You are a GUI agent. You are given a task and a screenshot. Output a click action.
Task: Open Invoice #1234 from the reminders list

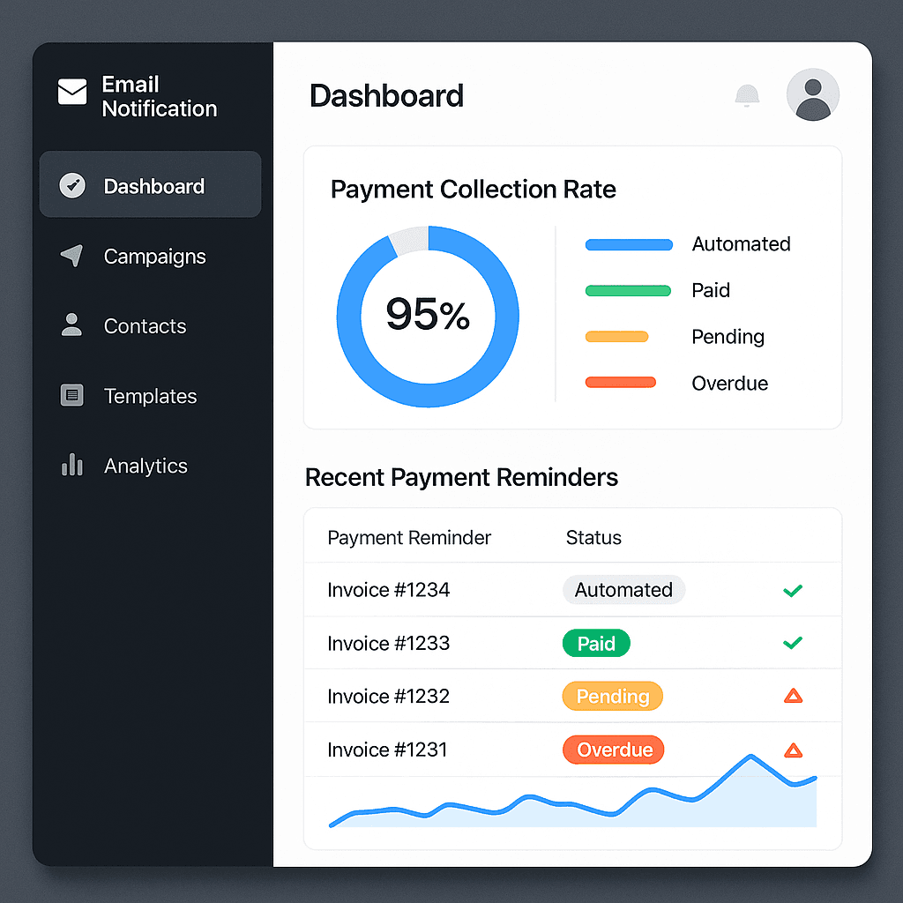(x=389, y=590)
